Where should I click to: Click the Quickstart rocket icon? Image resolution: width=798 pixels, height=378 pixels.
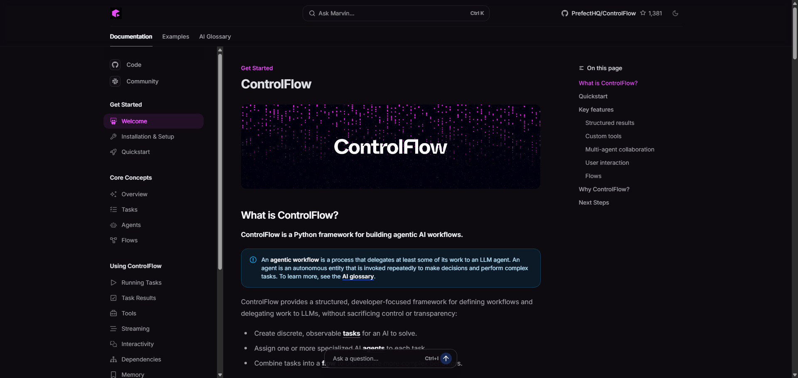click(113, 152)
